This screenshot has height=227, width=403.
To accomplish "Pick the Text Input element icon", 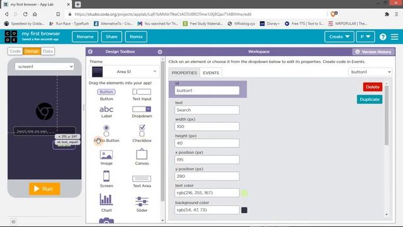I will click(142, 91).
